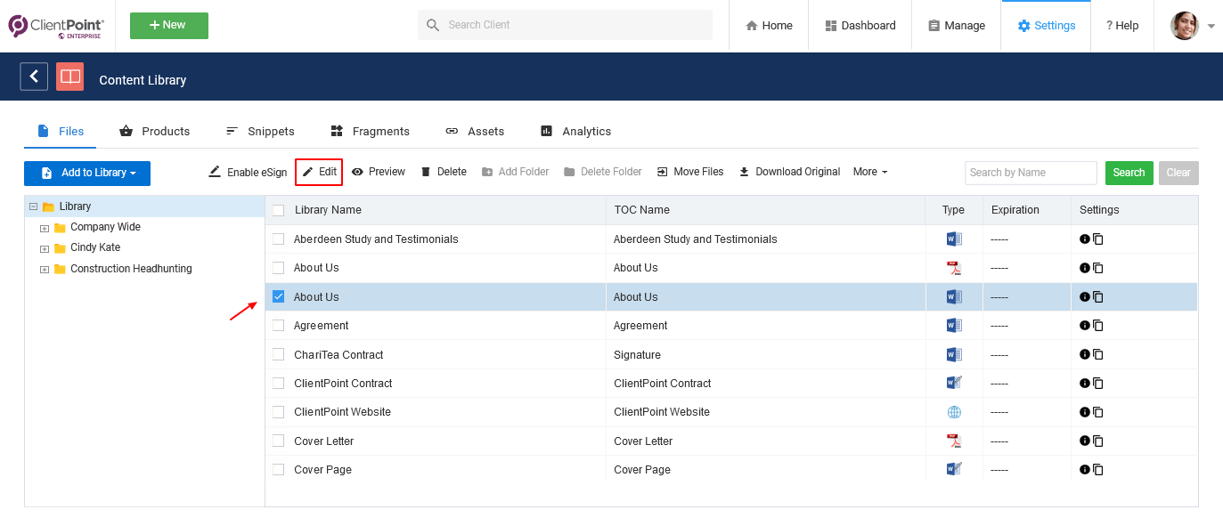Open Dashboard in top navigation
Screen dimensions: 1223x518
[x=860, y=26]
